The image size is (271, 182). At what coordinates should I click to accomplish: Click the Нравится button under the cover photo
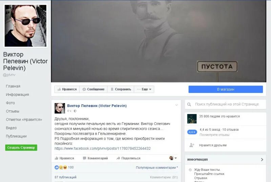click(67, 89)
